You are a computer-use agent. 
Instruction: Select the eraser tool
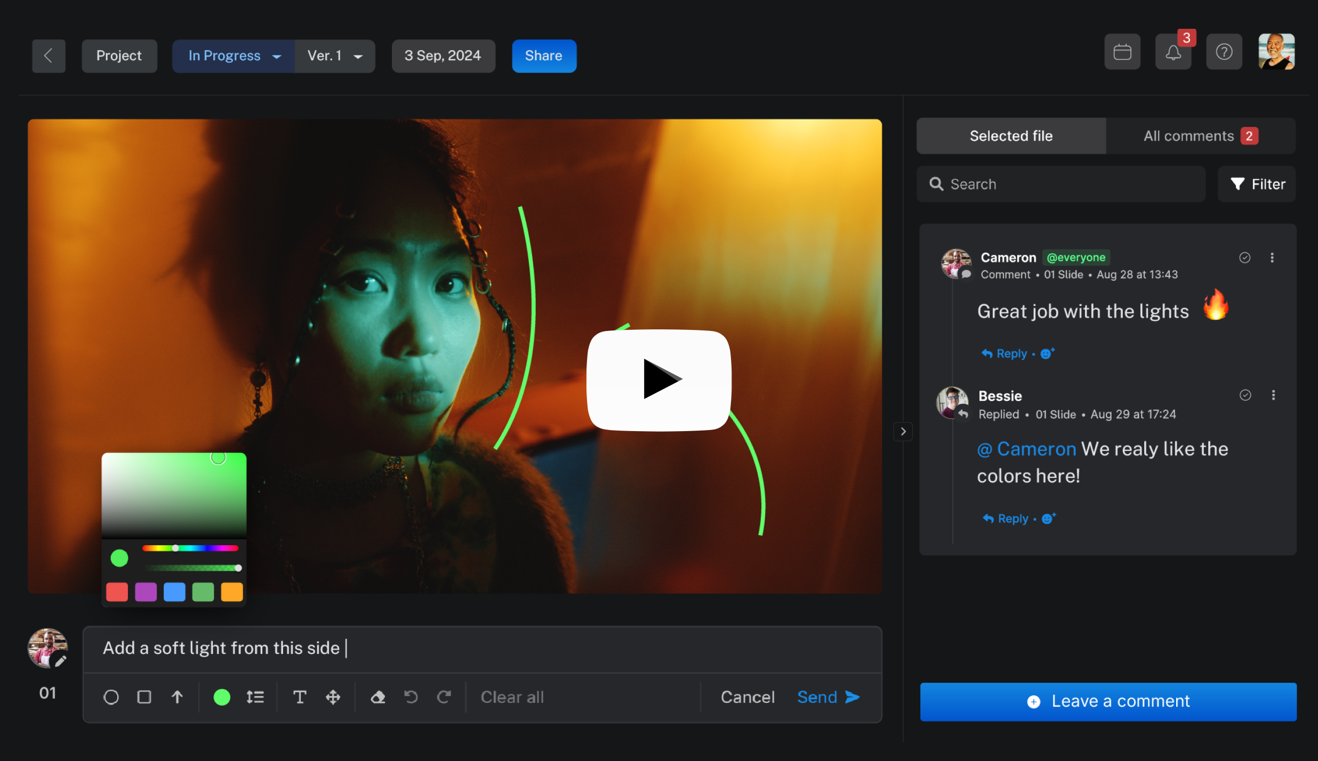378,697
